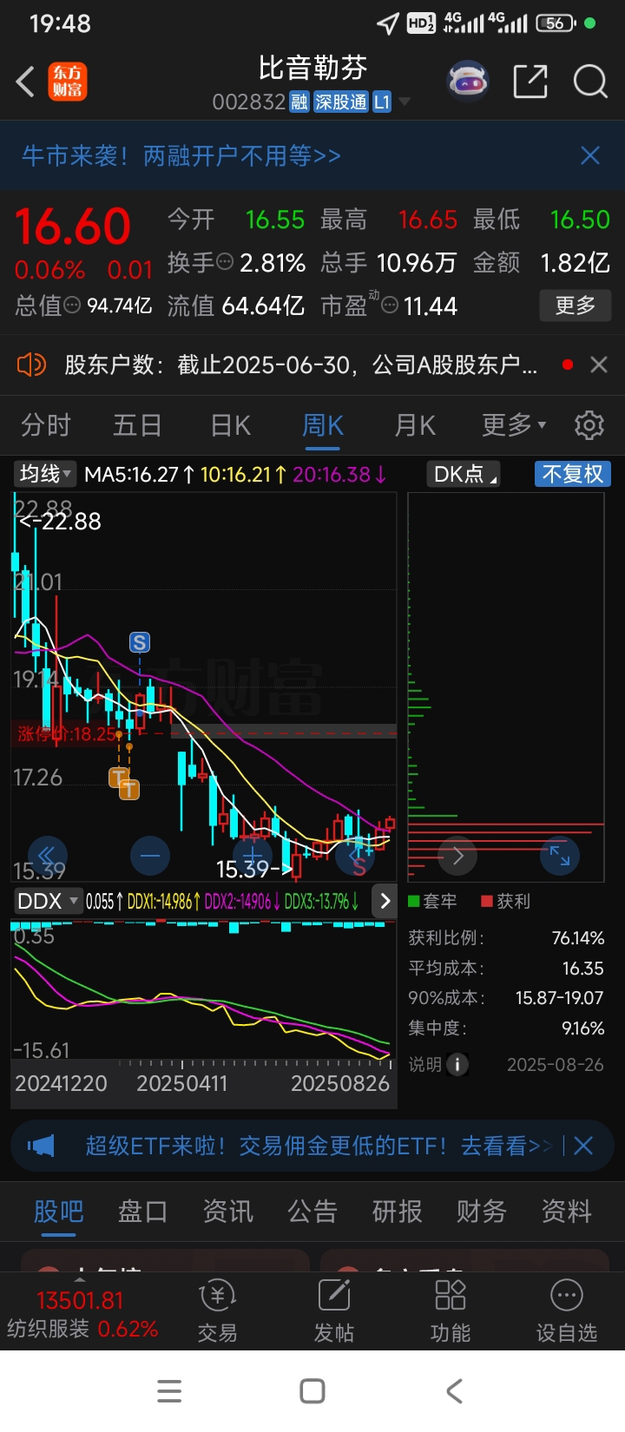Open the 超级ETF promotion link

point(318,1146)
